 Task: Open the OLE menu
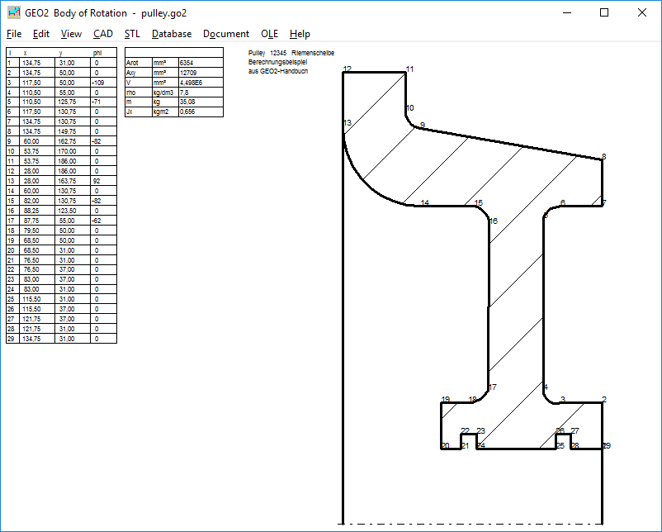[269, 34]
